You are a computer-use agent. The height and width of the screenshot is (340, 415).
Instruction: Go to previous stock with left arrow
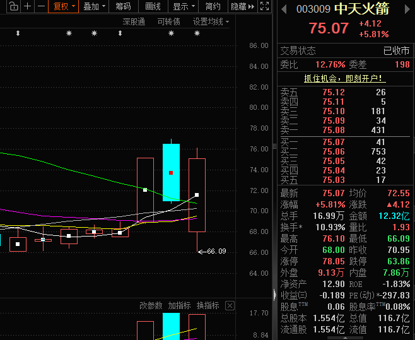click(284, 9)
